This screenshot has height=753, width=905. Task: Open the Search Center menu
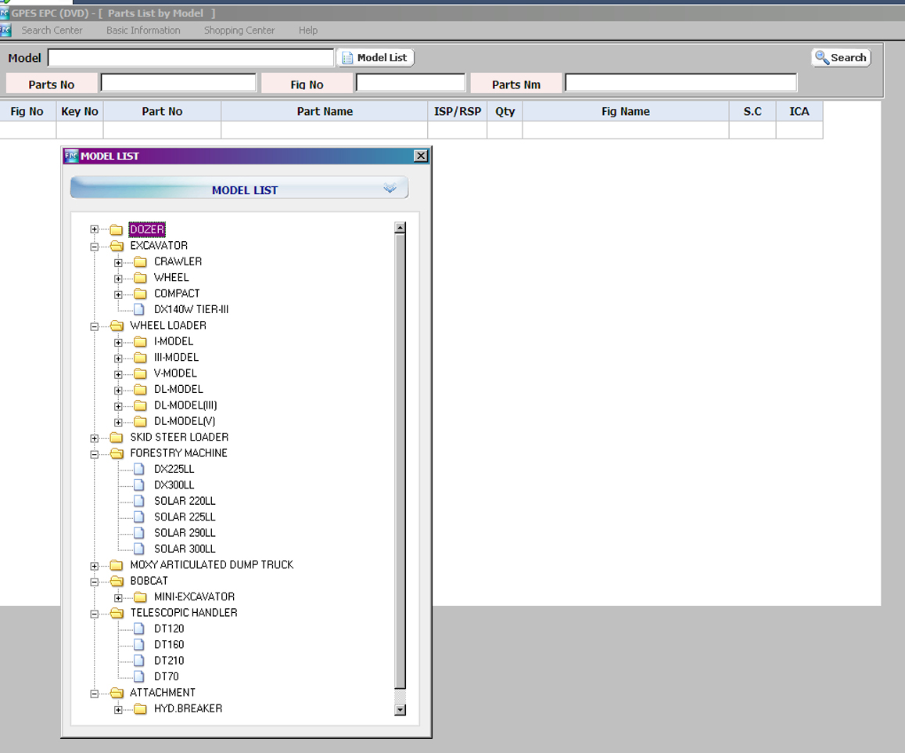pyautogui.click(x=52, y=31)
